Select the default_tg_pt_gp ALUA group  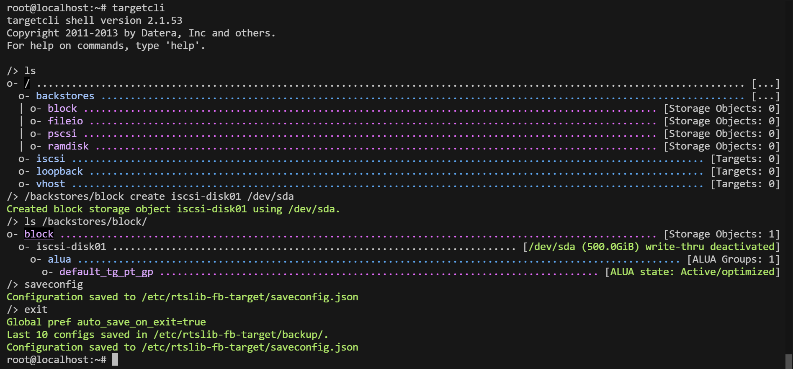pos(106,272)
